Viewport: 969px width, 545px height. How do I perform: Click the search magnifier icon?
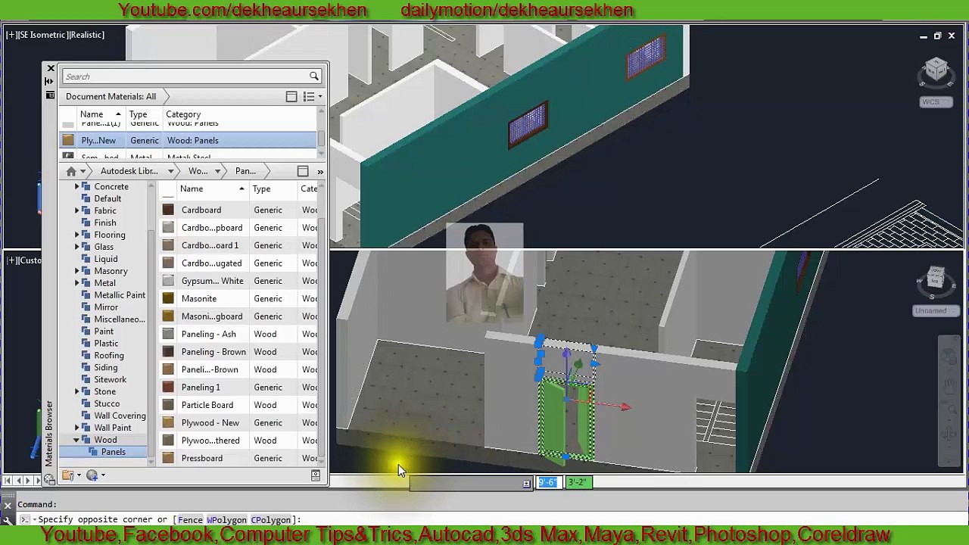[x=313, y=76]
